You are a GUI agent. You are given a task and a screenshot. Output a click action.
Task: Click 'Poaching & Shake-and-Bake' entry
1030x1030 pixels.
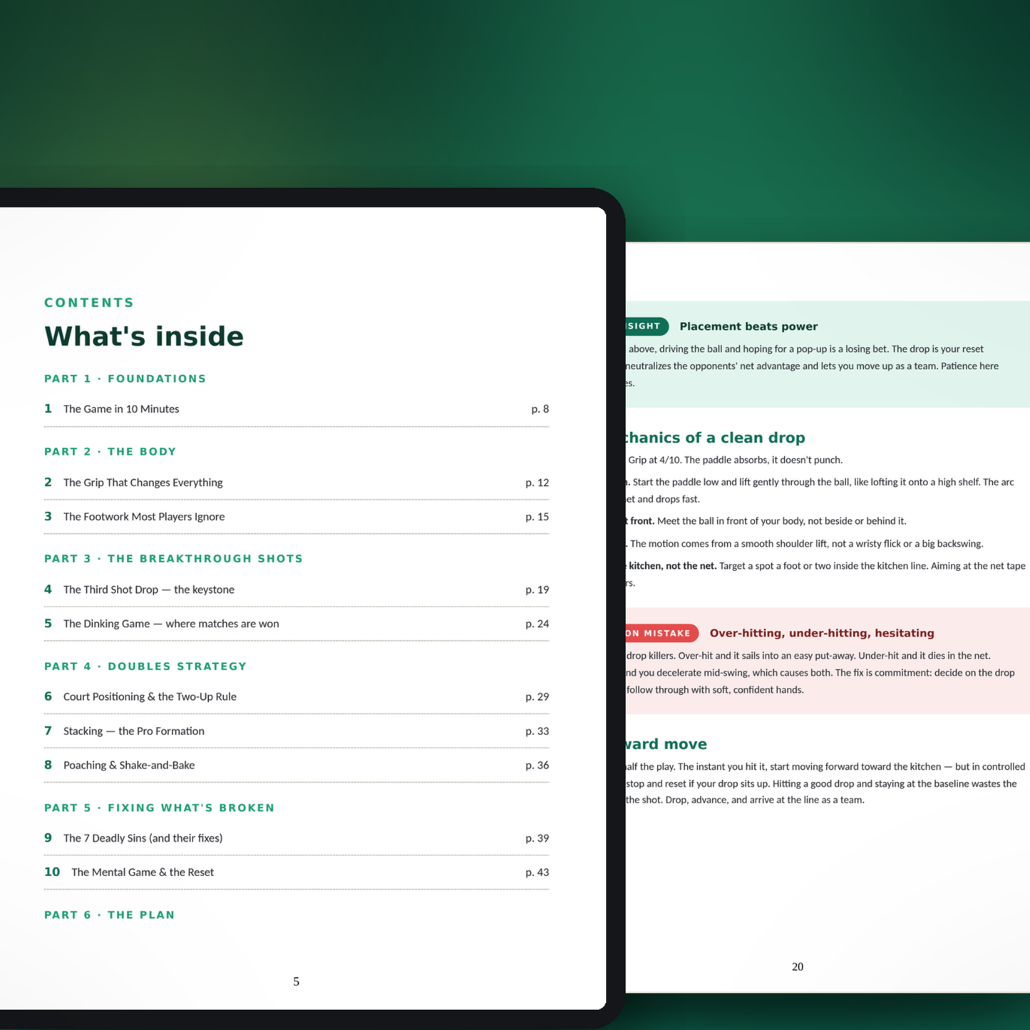pos(297,766)
